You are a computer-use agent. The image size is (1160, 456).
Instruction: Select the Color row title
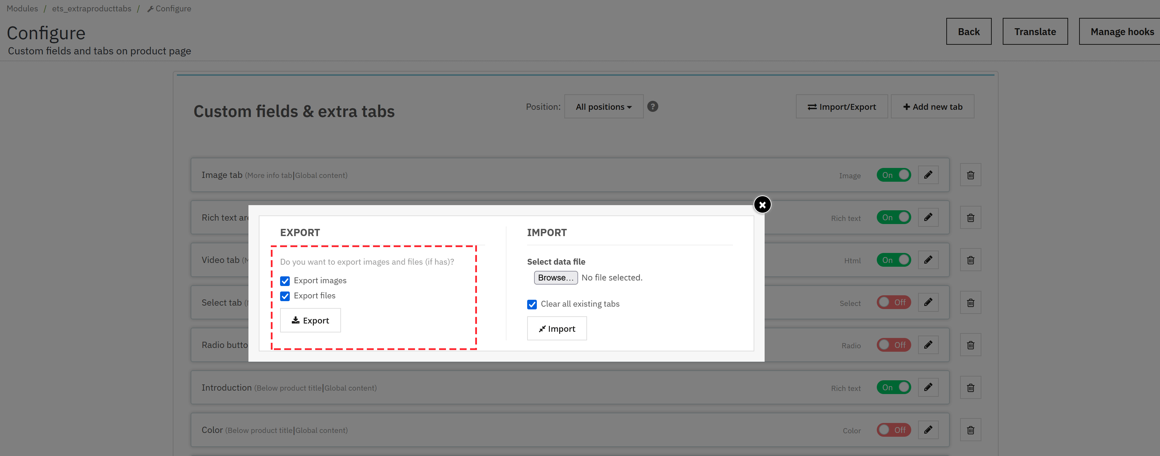click(212, 430)
